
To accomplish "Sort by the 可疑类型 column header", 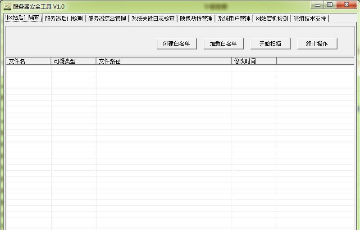I will (x=73, y=61).
